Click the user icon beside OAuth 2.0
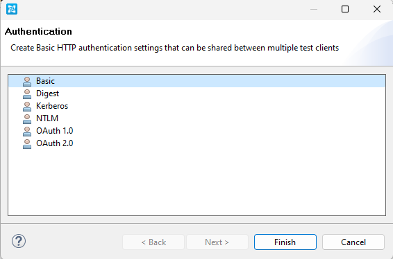The height and width of the screenshot is (259, 393). click(27, 144)
